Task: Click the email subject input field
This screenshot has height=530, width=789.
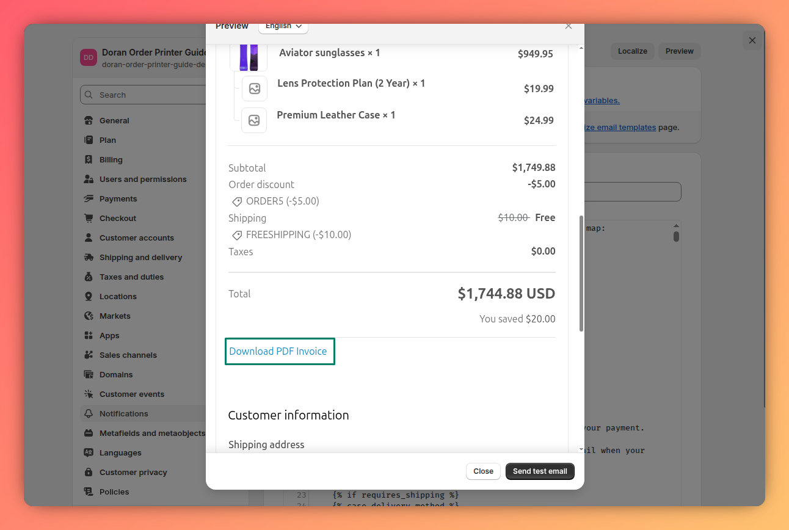Action: 632,192
